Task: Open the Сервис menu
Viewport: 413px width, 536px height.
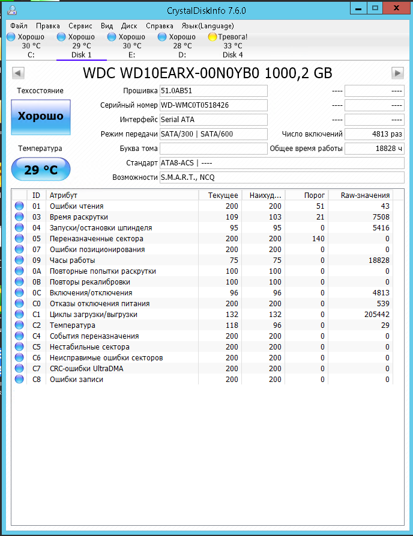Action: [x=80, y=26]
